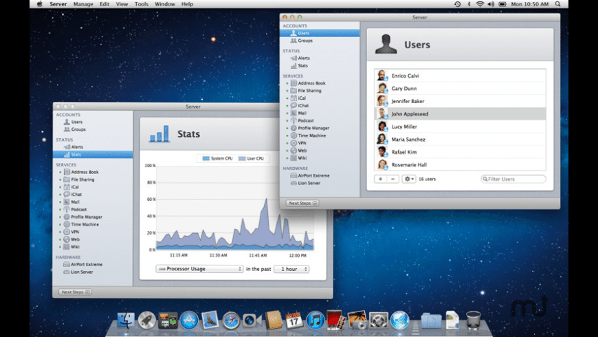
Task: Click the VPN service in Users window sidebar
Action: point(302,143)
